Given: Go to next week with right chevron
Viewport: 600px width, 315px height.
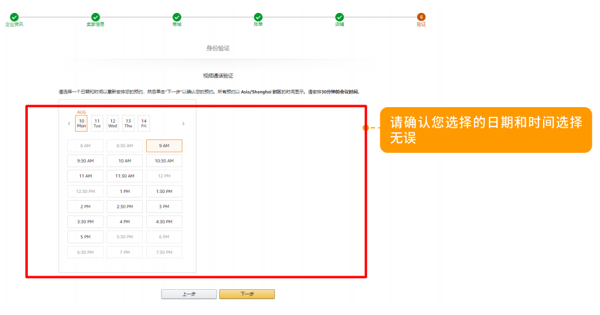Looking at the screenshot, I should pos(183,123).
